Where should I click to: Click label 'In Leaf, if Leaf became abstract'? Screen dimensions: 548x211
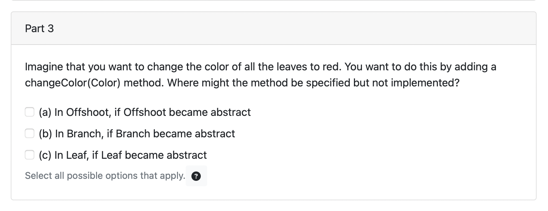click(131, 155)
